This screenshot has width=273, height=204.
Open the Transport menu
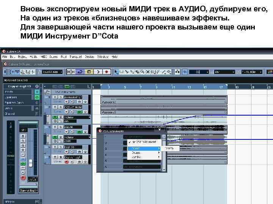coord(75,57)
